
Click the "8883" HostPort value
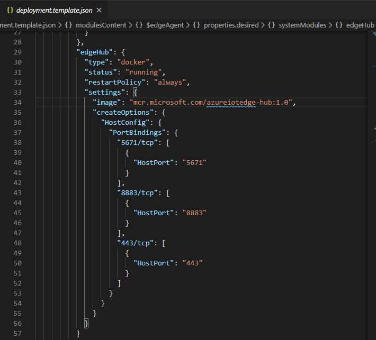194,213
